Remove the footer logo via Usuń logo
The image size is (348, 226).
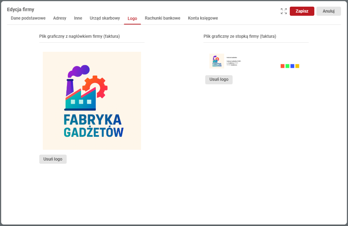pos(219,79)
